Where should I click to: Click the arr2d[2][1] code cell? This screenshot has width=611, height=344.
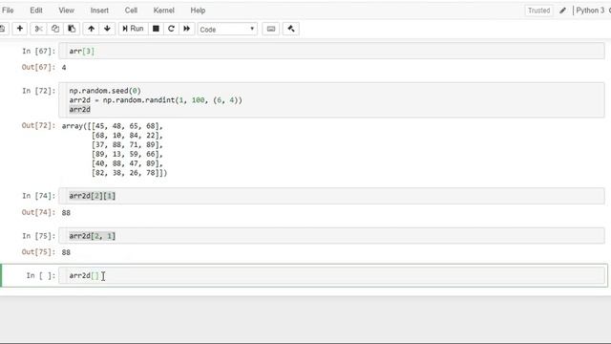point(331,196)
